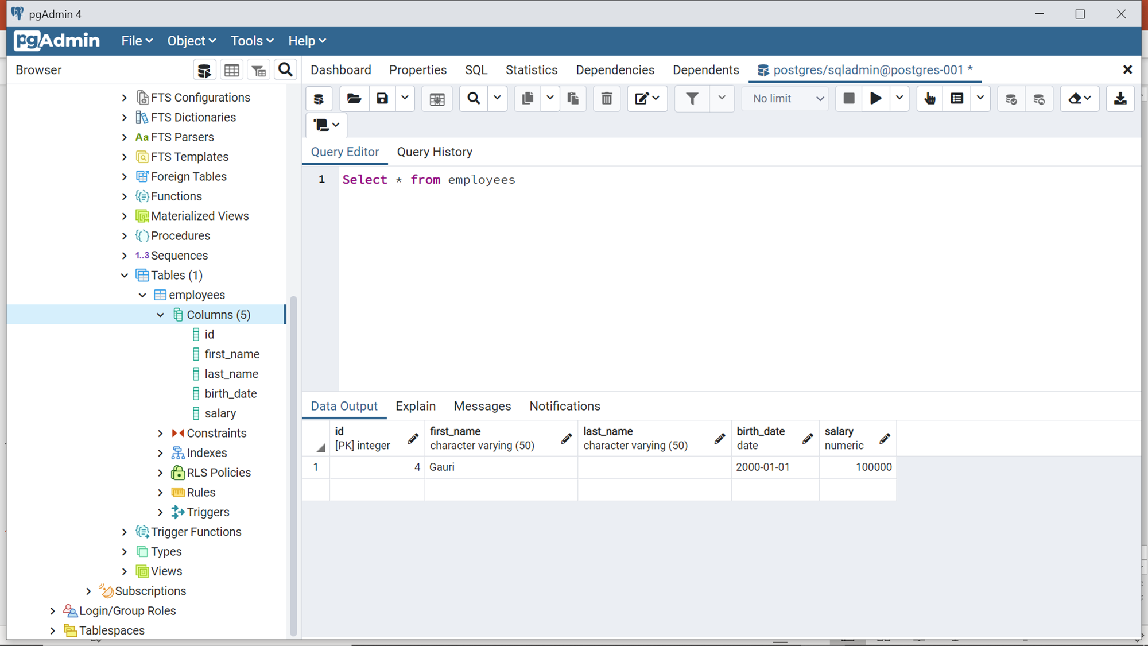Switch to the Query History tab
This screenshot has height=646, width=1148.
click(x=435, y=152)
